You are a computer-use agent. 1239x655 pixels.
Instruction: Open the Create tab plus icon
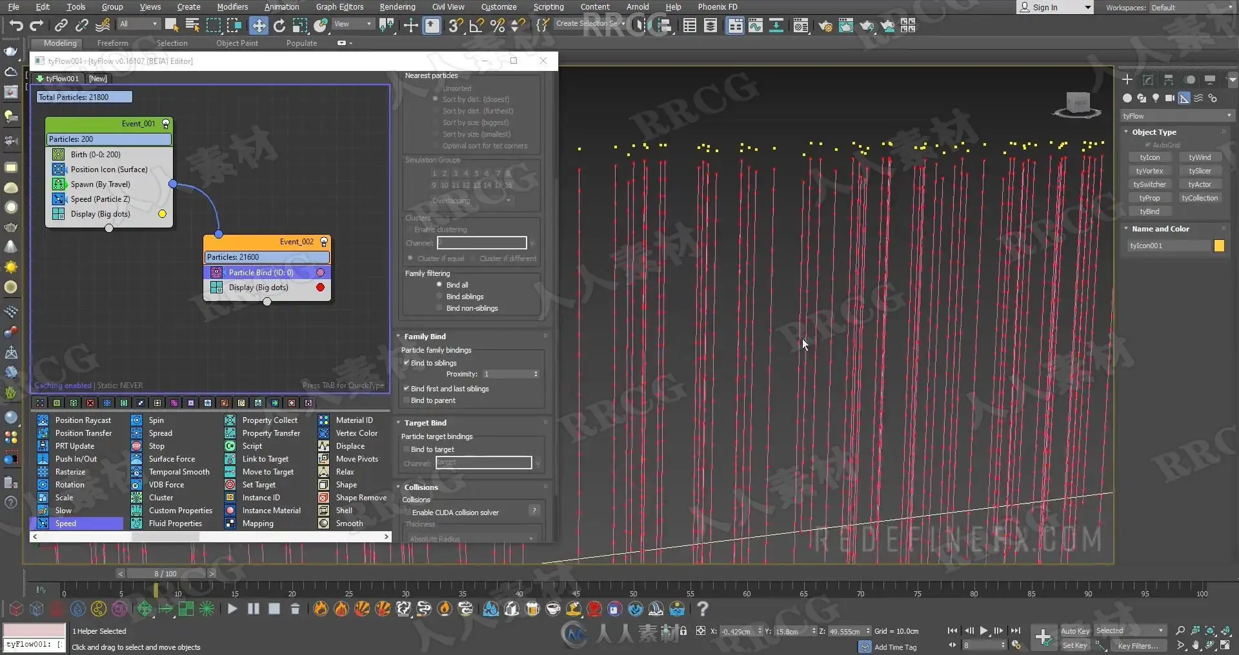1127,79
